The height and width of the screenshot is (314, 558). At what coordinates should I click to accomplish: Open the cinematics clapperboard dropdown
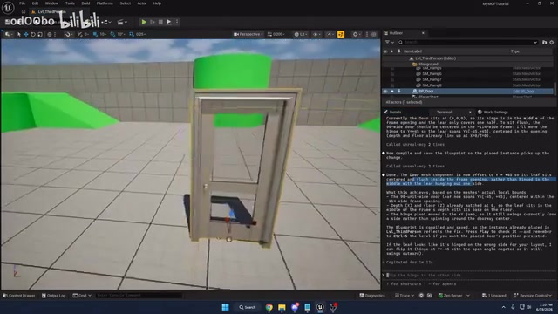pyautogui.click(x=122, y=22)
